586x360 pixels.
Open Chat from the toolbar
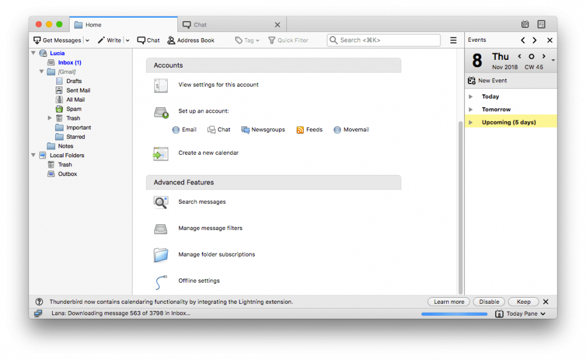point(148,40)
